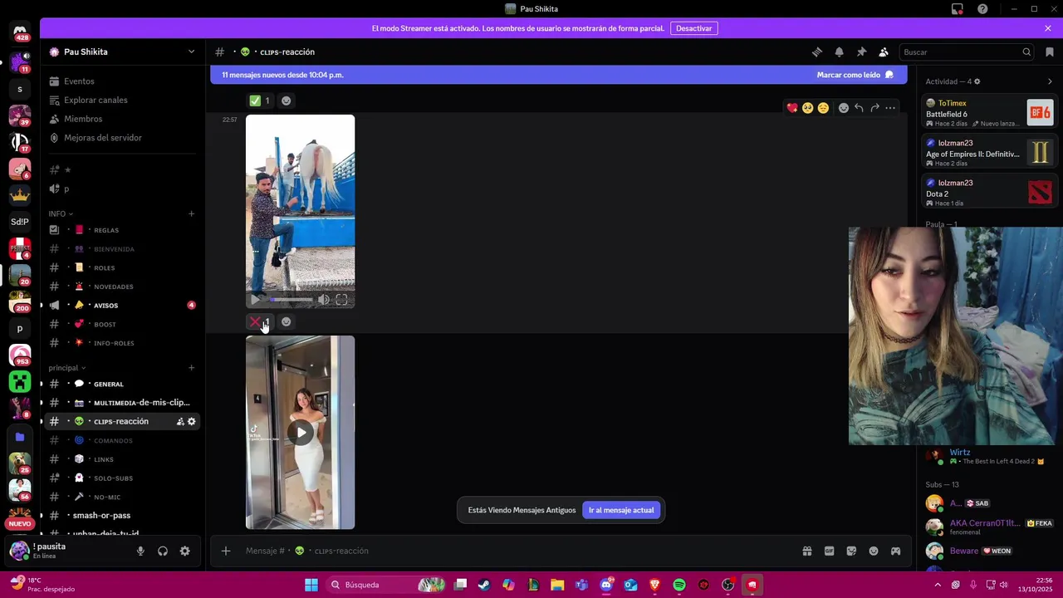Play the white dress video
This screenshot has height=598, width=1063.
point(301,432)
